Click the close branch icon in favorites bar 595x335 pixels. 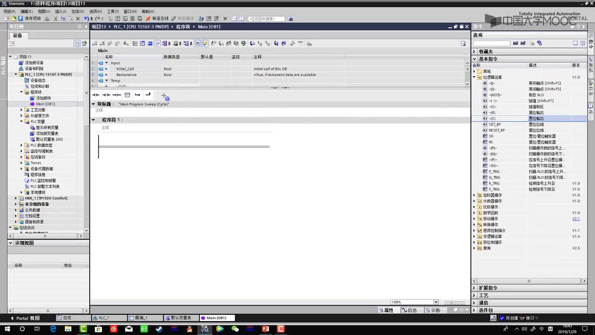click(148, 95)
